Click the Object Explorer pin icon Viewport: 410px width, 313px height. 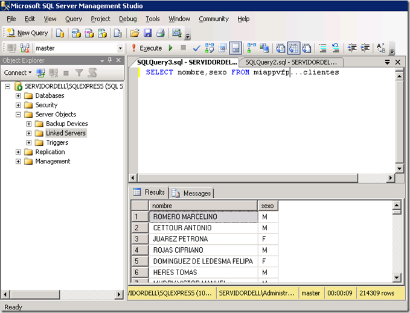click(110, 60)
